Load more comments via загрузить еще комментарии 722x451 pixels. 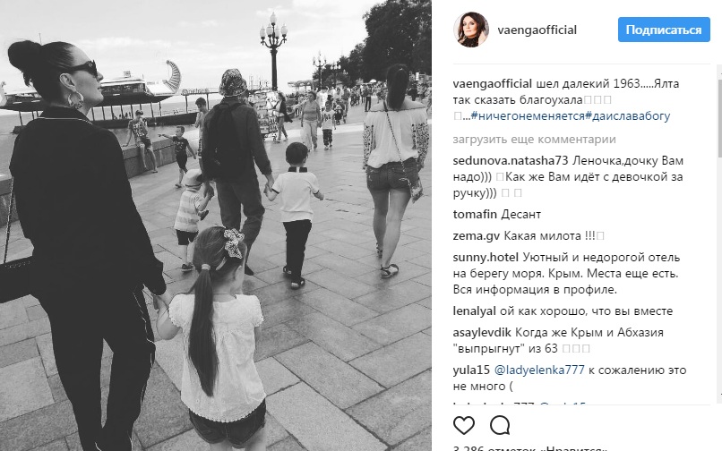coord(534,139)
